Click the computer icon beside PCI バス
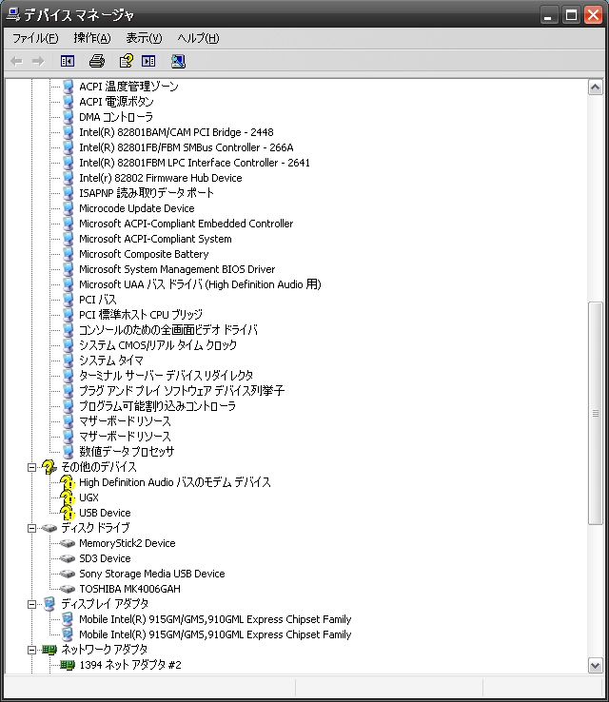The height and width of the screenshot is (702, 609). 69,300
